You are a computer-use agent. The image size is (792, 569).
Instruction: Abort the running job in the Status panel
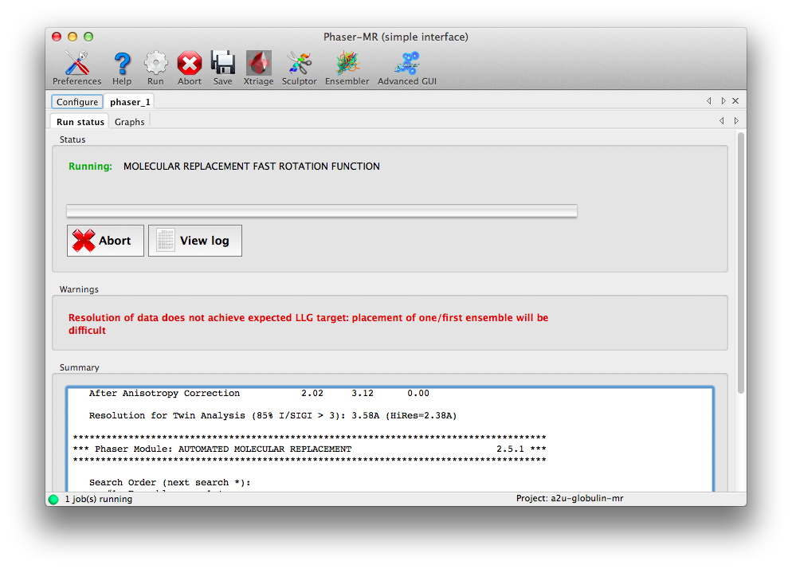(x=105, y=241)
